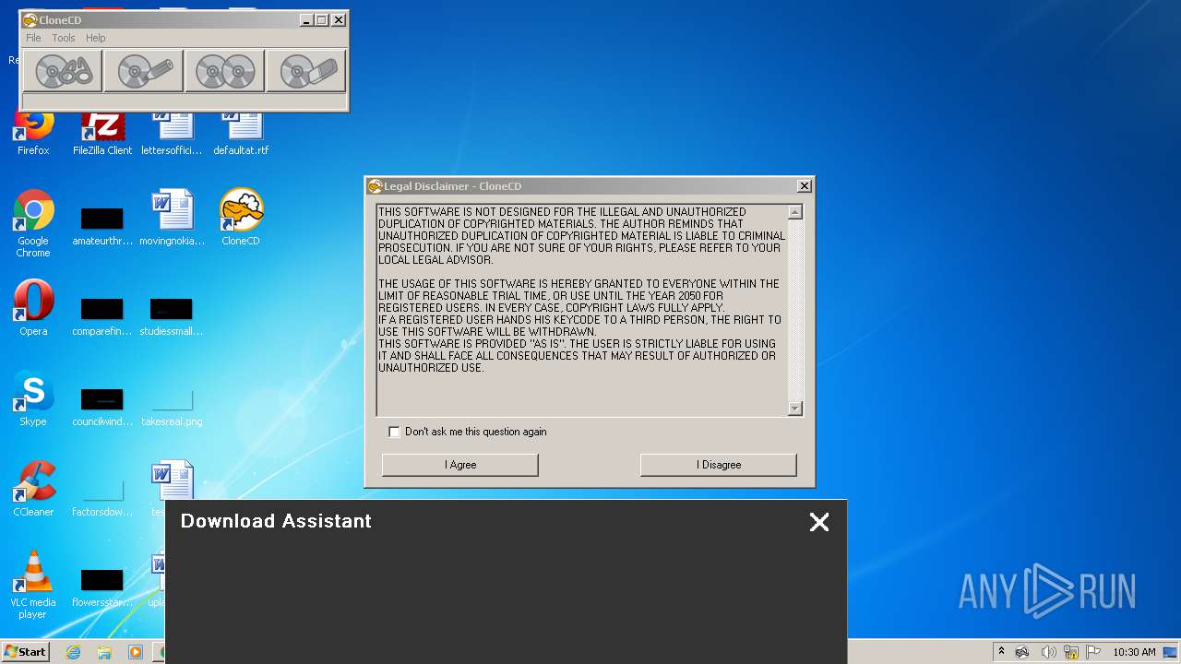This screenshot has height=664, width=1181.
Task: Click the disclaimer scrollbar up arrow
Action: pyautogui.click(x=795, y=212)
